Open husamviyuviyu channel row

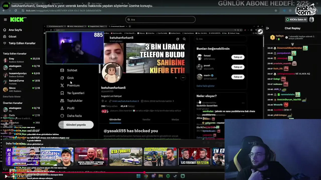[x=21, y=75]
